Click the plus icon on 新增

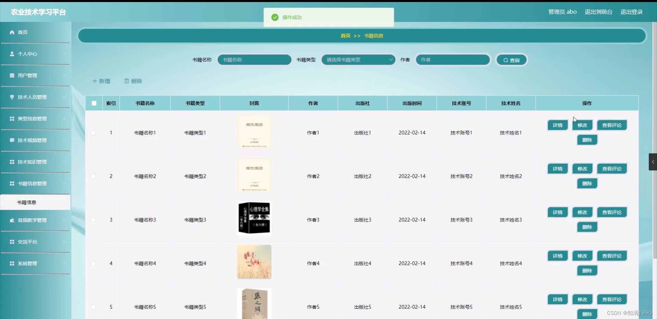pyautogui.click(x=95, y=81)
